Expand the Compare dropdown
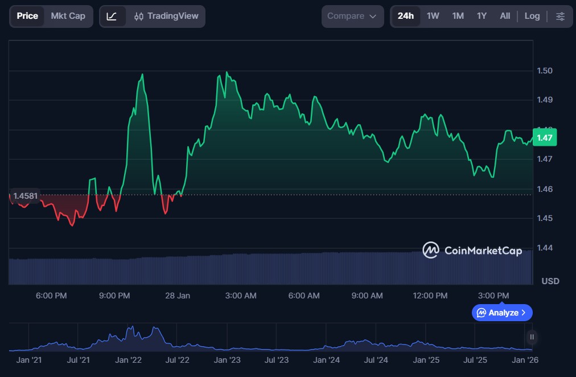The image size is (576, 377). coord(352,16)
